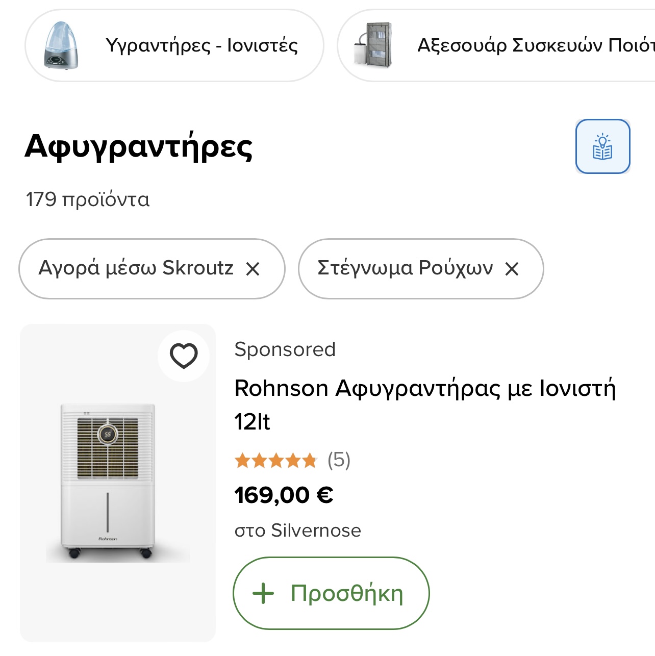Click the Sponsored label
The height and width of the screenshot is (656, 655).
pos(285,349)
